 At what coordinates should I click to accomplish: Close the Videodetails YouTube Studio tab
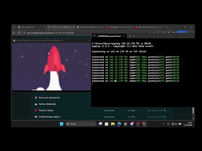132,27
